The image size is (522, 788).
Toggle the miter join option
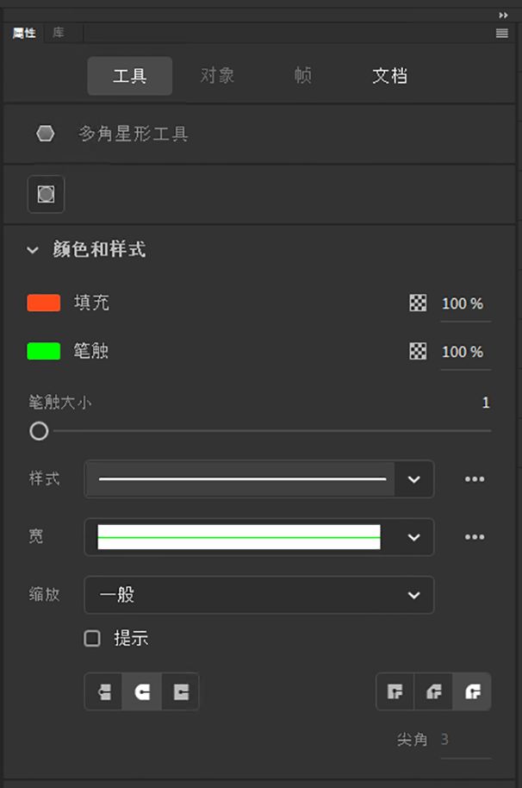click(395, 691)
